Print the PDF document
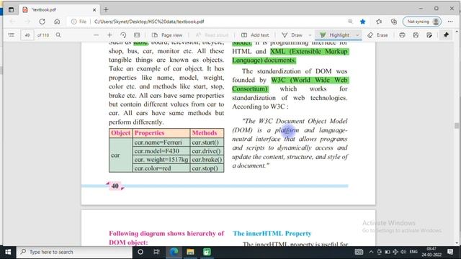The width and height of the screenshot is (461, 259). (402, 35)
